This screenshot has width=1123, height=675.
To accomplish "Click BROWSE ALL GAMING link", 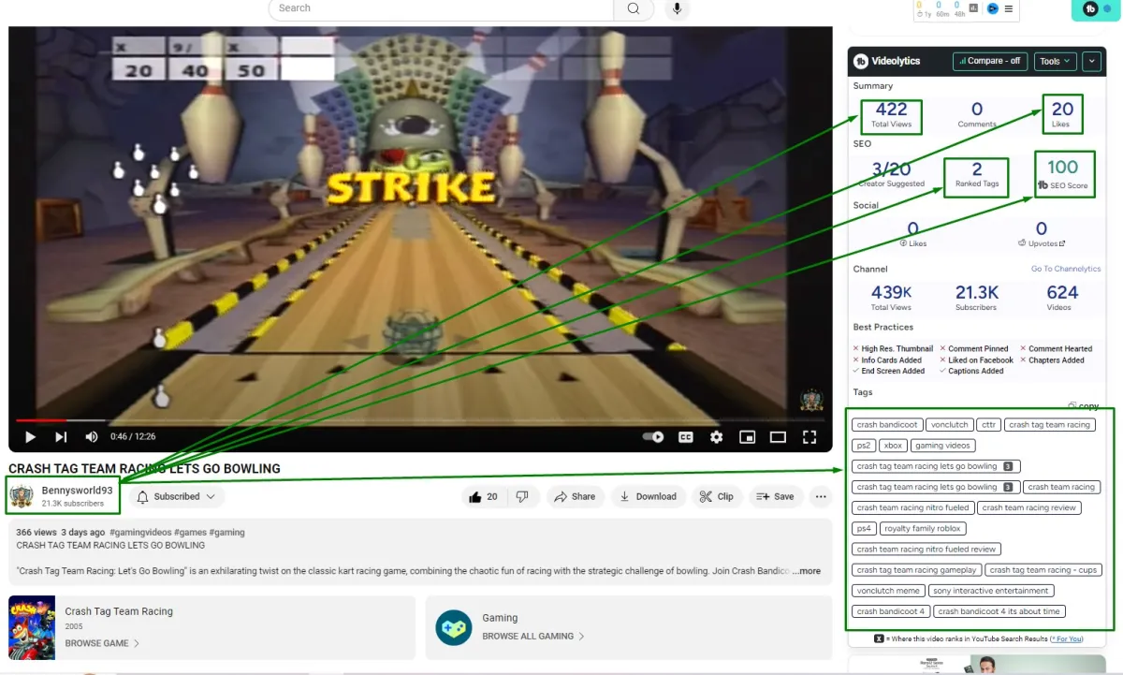I will click(533, 637).
